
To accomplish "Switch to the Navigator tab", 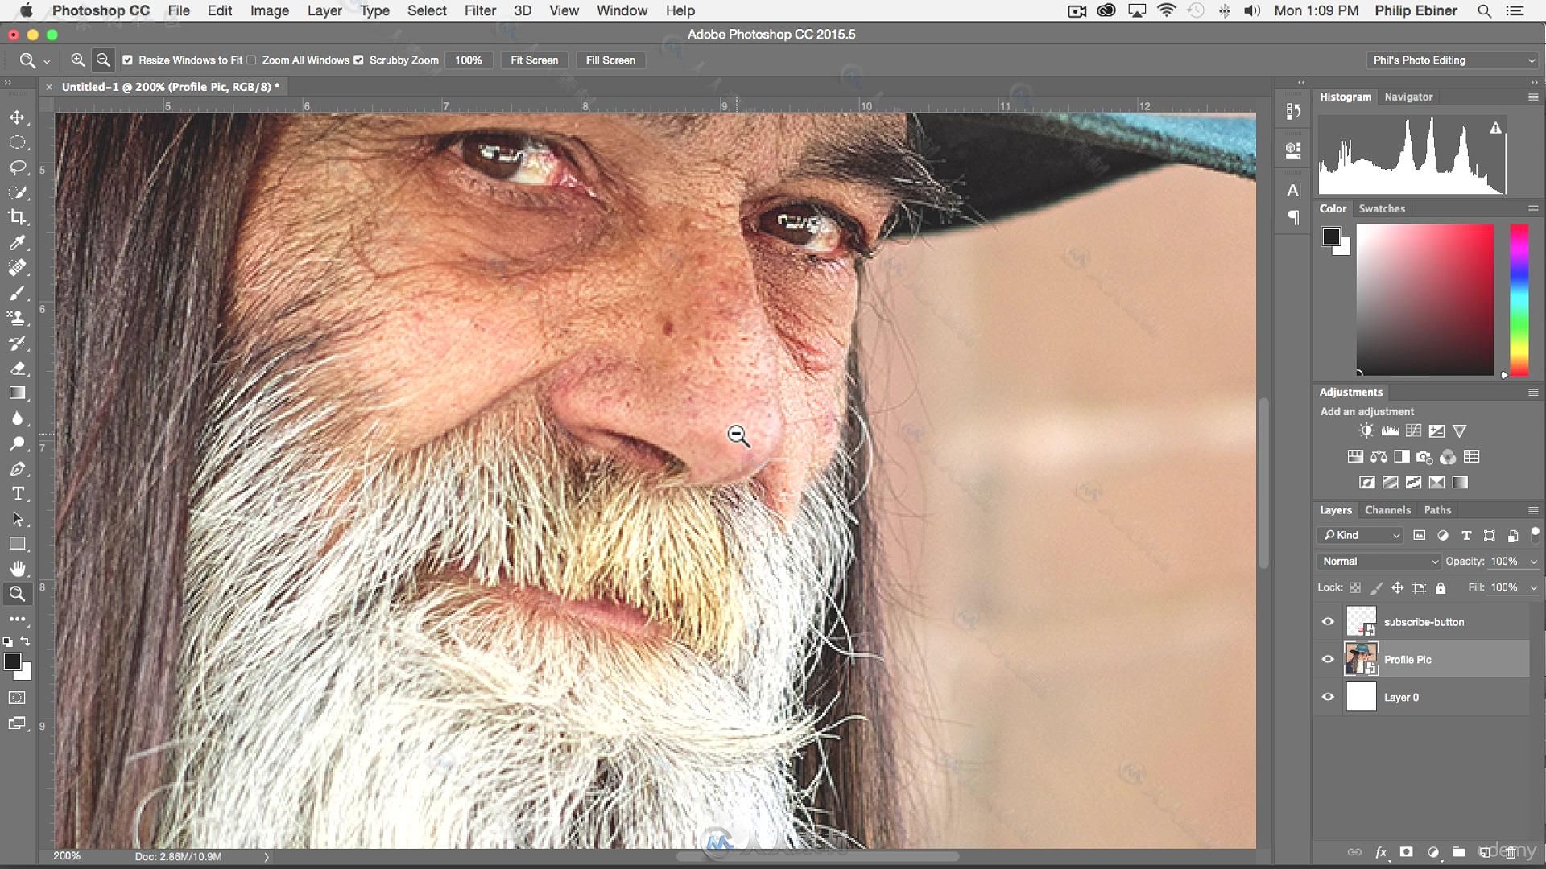I will click(1408, 97).
